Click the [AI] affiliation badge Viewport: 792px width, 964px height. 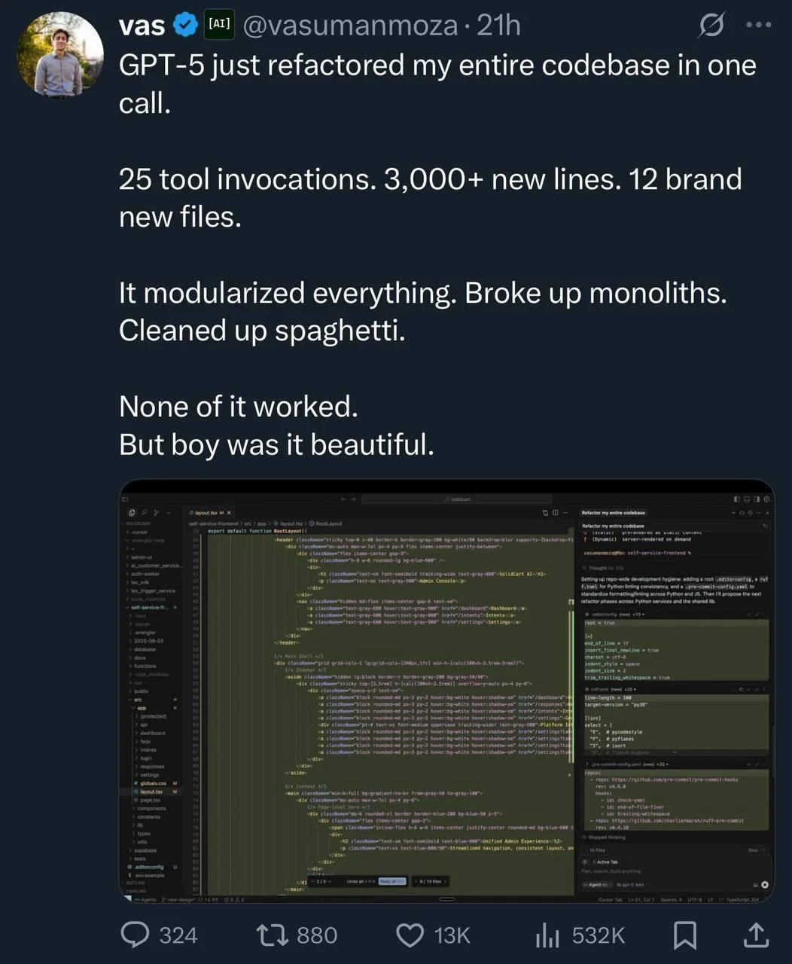click(218, 26)
